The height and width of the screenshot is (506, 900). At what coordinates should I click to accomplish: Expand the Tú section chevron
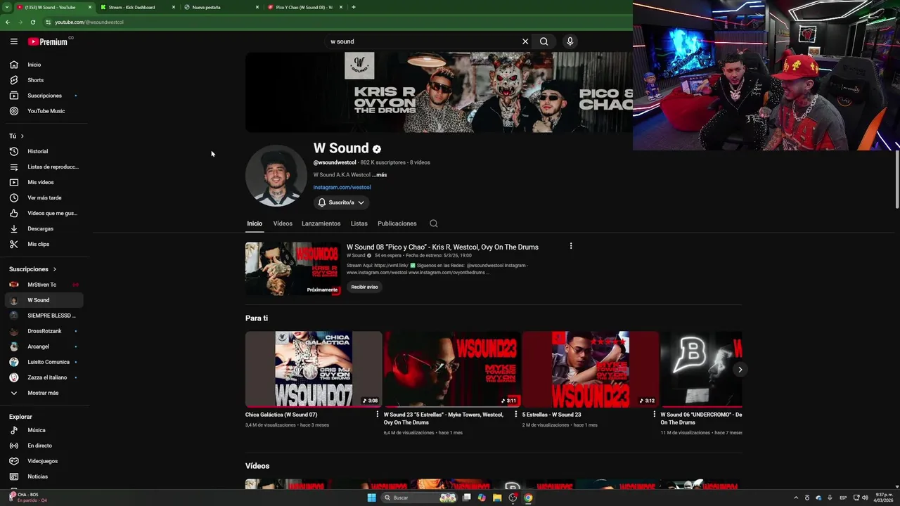[22, 136]
